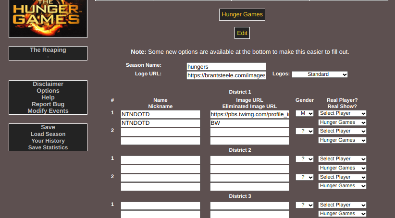
Task: Focus District 2 tribute 2 image URL field
Action: click(250, 178)
